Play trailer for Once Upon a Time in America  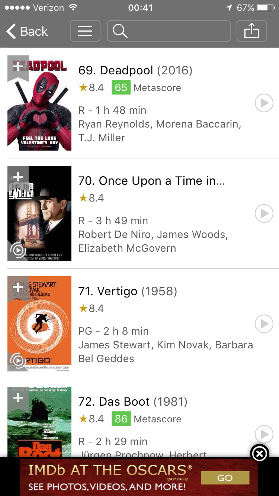click(264, 213)
